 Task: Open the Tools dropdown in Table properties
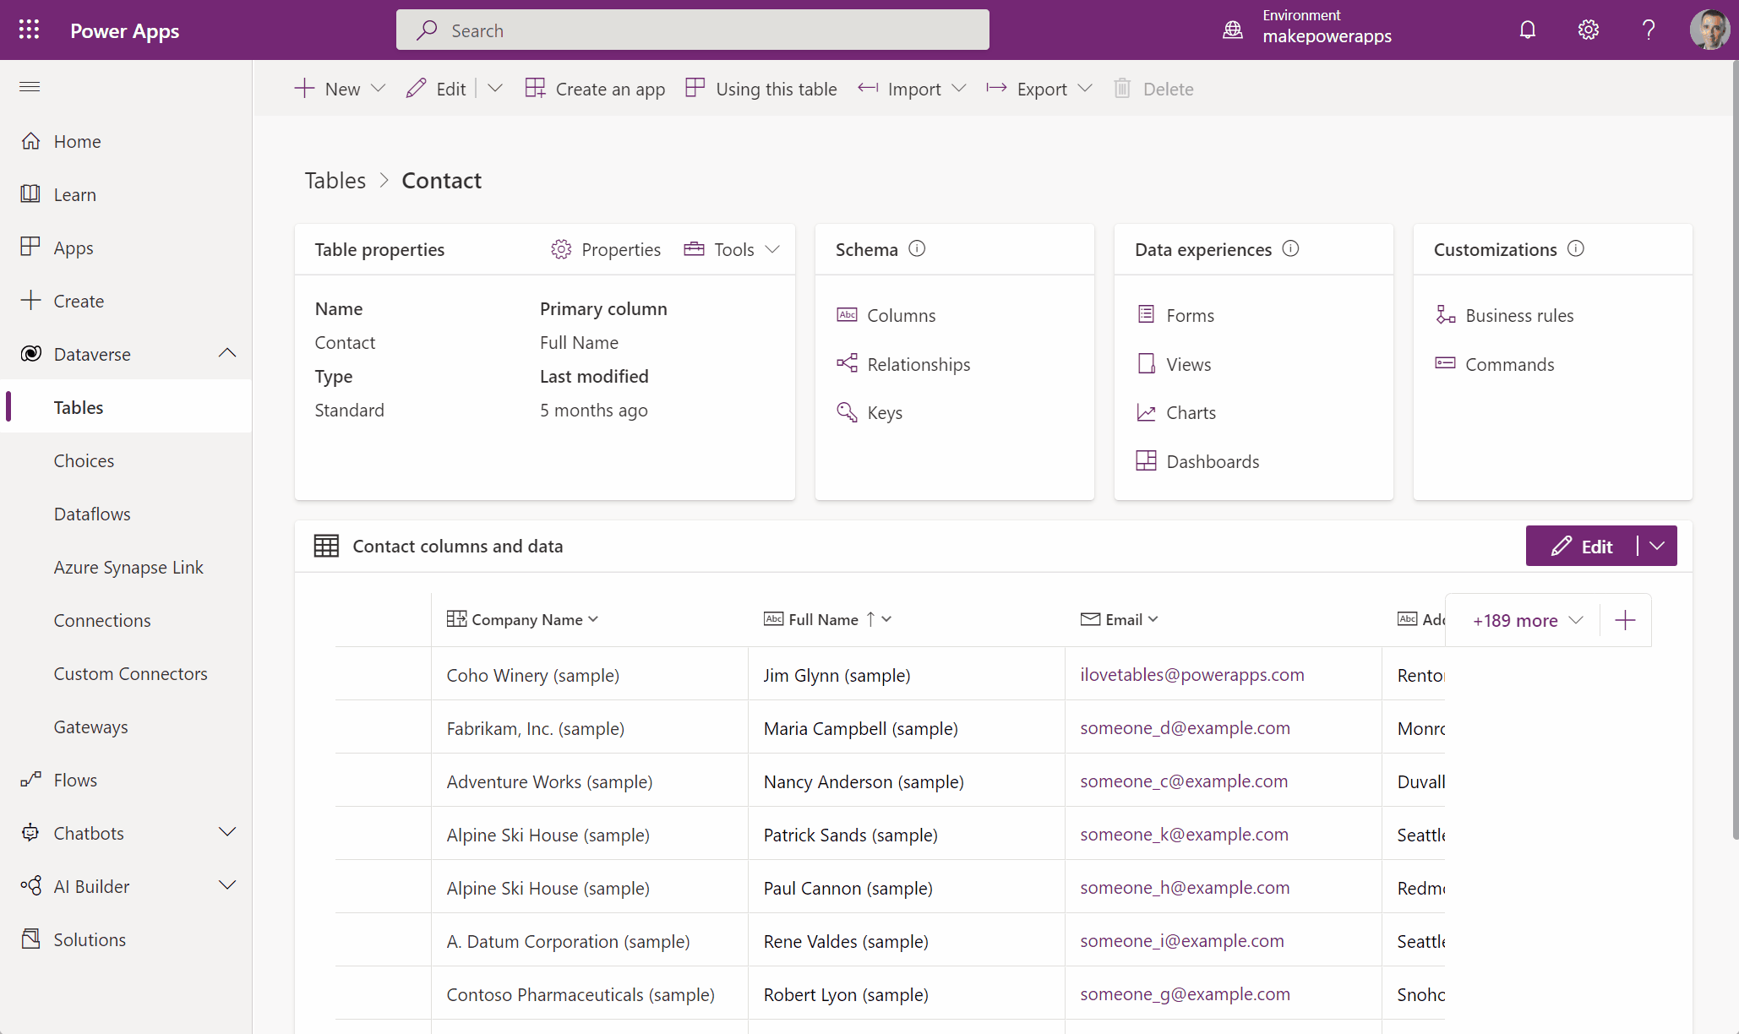coord(732,249)
